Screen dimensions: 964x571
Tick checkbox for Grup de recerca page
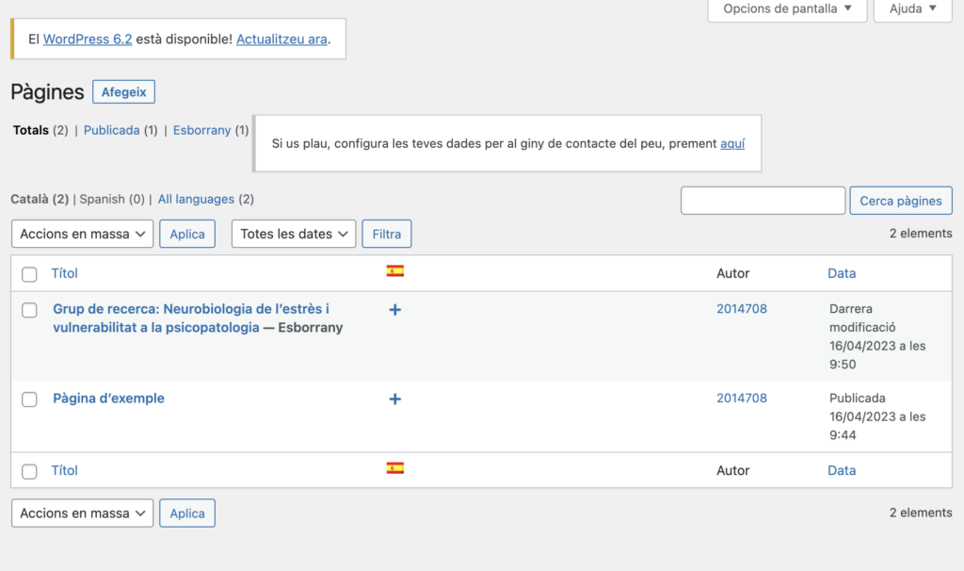point(29,310)
